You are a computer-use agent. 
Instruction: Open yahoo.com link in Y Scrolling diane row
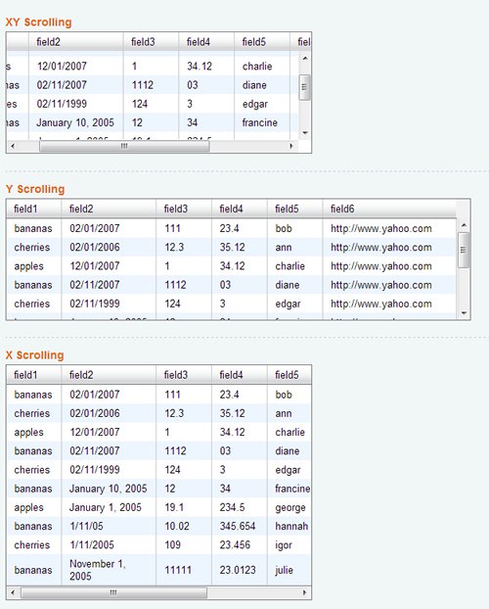click(381, 285)
